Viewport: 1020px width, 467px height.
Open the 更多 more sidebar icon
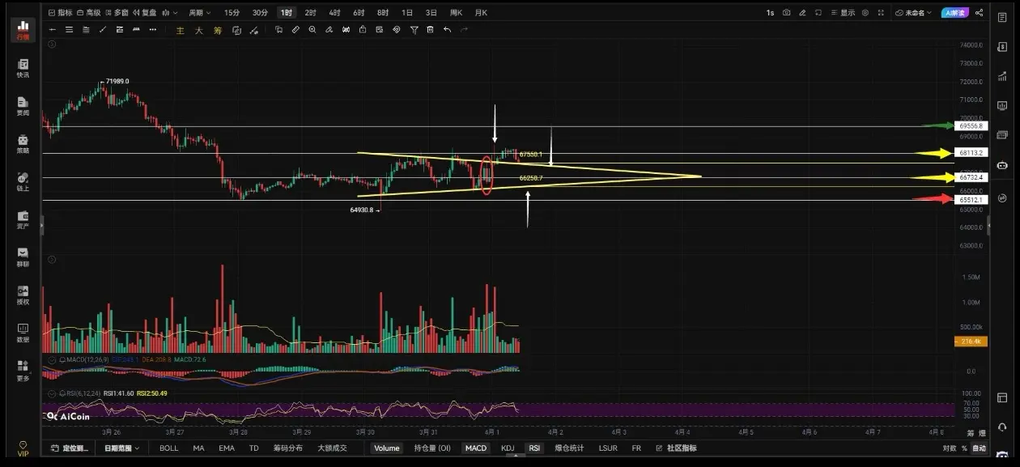click(x=23, y=371)
